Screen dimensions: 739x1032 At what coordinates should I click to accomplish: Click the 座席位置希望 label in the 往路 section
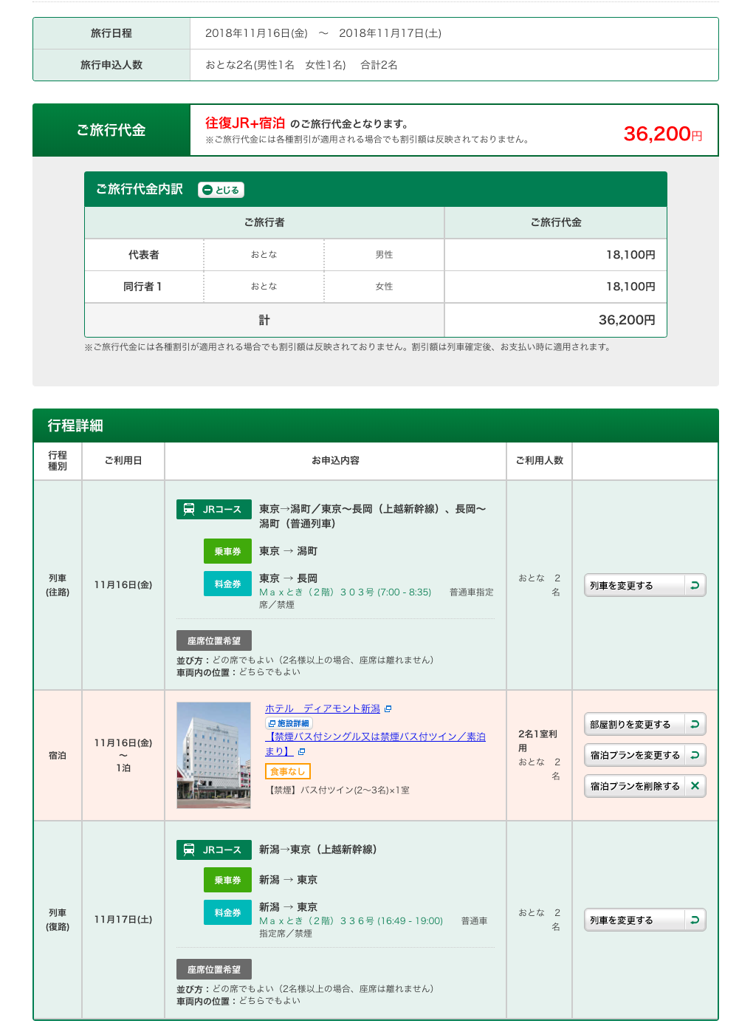(214, 640)
